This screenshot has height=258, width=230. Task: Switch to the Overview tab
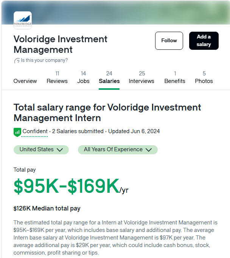point(25,81)
